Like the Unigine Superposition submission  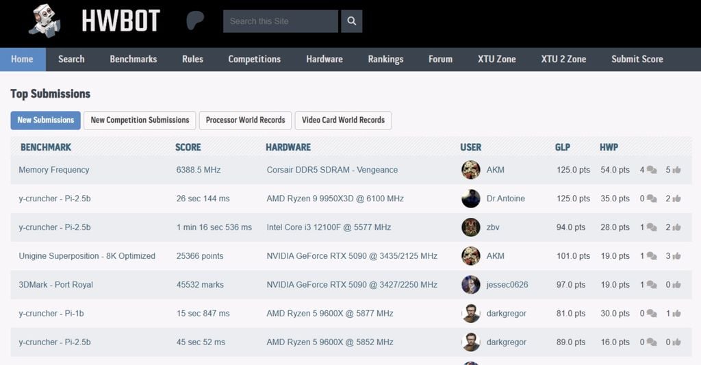click(676, 256)
